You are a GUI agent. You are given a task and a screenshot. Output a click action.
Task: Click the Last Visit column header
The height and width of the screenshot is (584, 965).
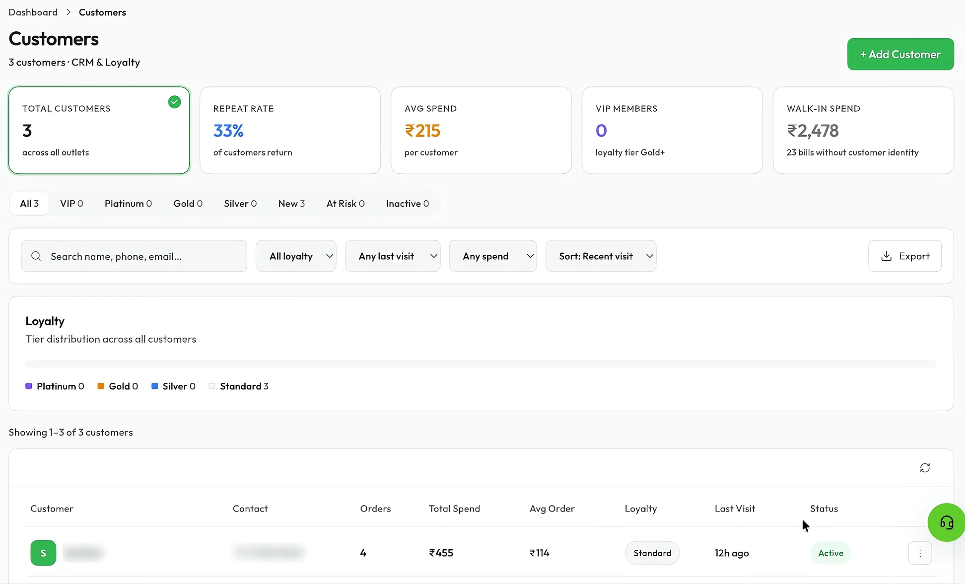(735, 509)
